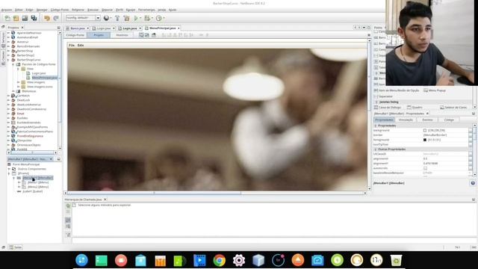Click the New File toolbar icon
The width and height of the screenshot is (478, 269).
(x=7, y=18)
